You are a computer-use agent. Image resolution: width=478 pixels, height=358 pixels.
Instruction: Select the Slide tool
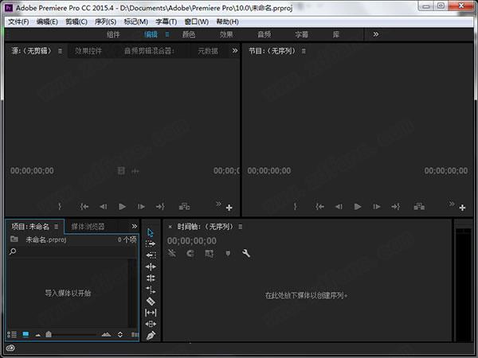[151, 324]
